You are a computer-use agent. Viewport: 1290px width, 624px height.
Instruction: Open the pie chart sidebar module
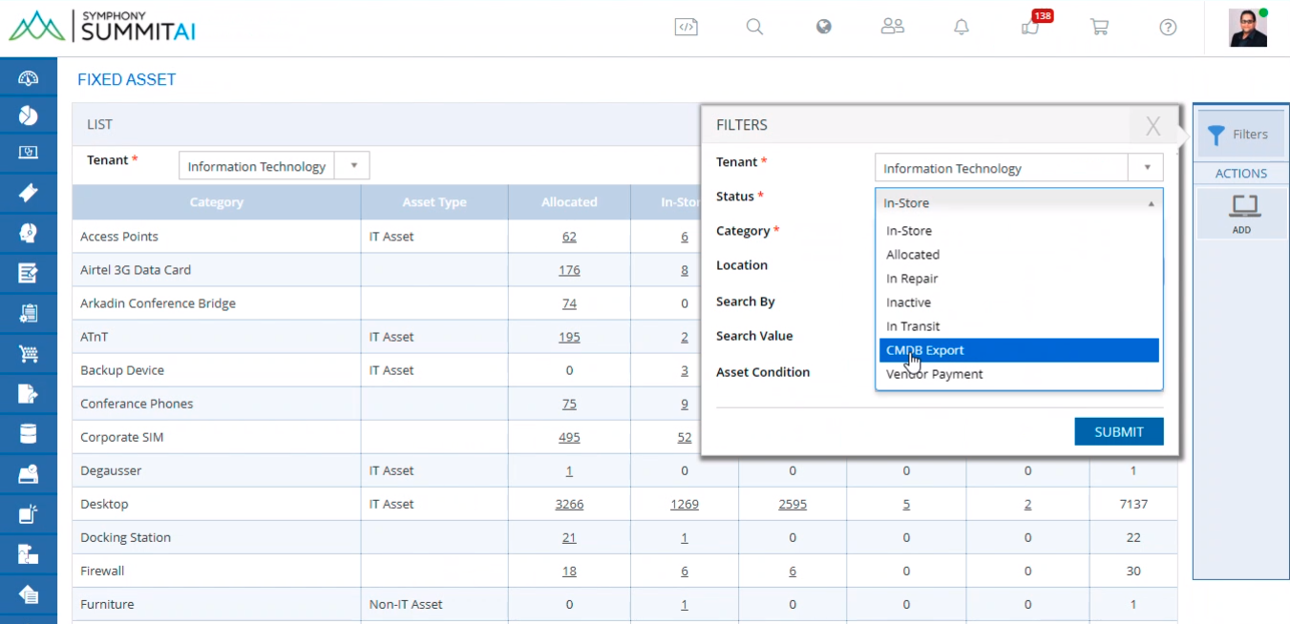click(28, 115)
